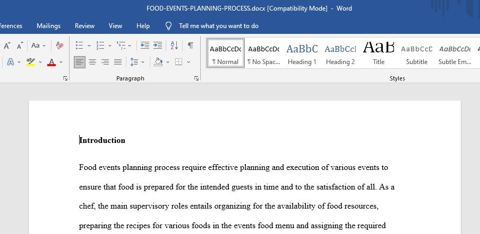Viewport: 480px width, 234px height.
Task: Click the Decrease Indent icon
Action: coord(145,46)
